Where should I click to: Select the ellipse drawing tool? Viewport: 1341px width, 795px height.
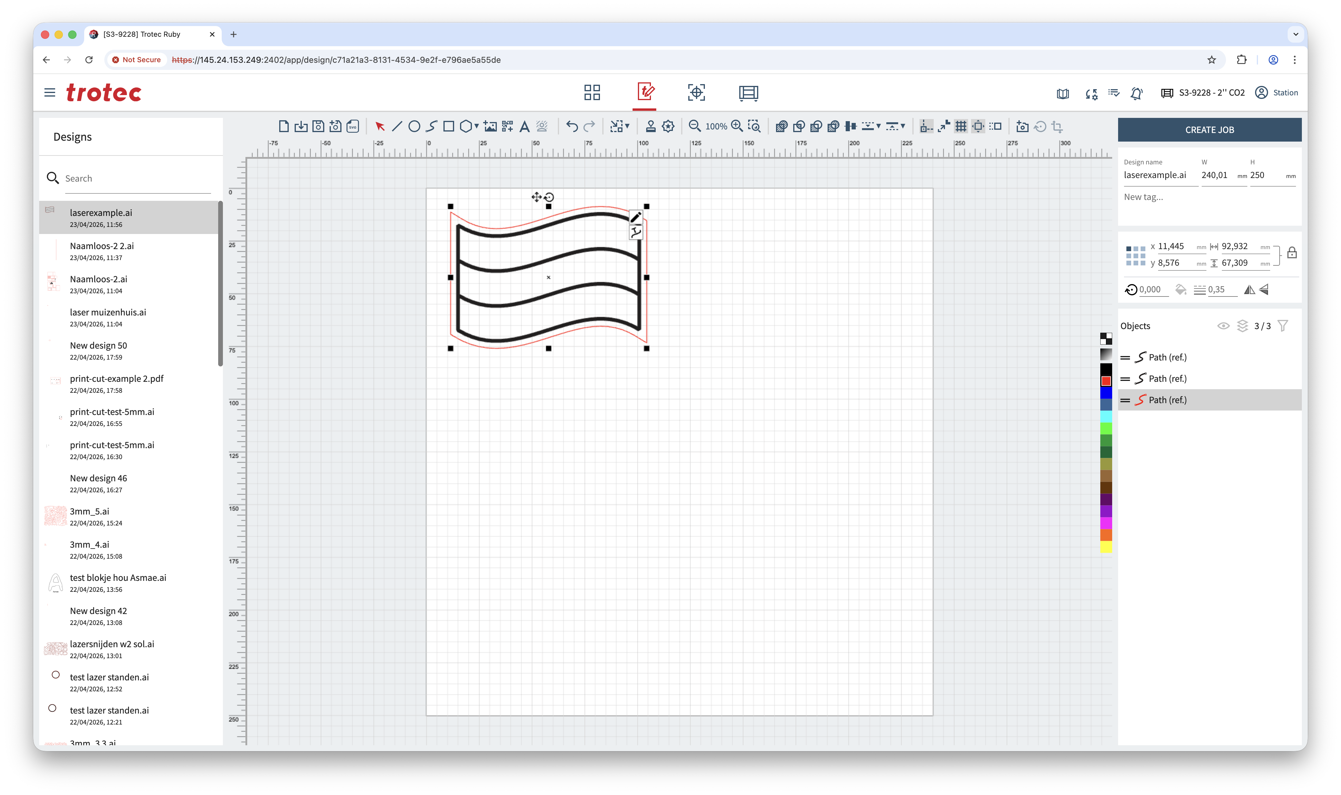(x=414, y=126)
